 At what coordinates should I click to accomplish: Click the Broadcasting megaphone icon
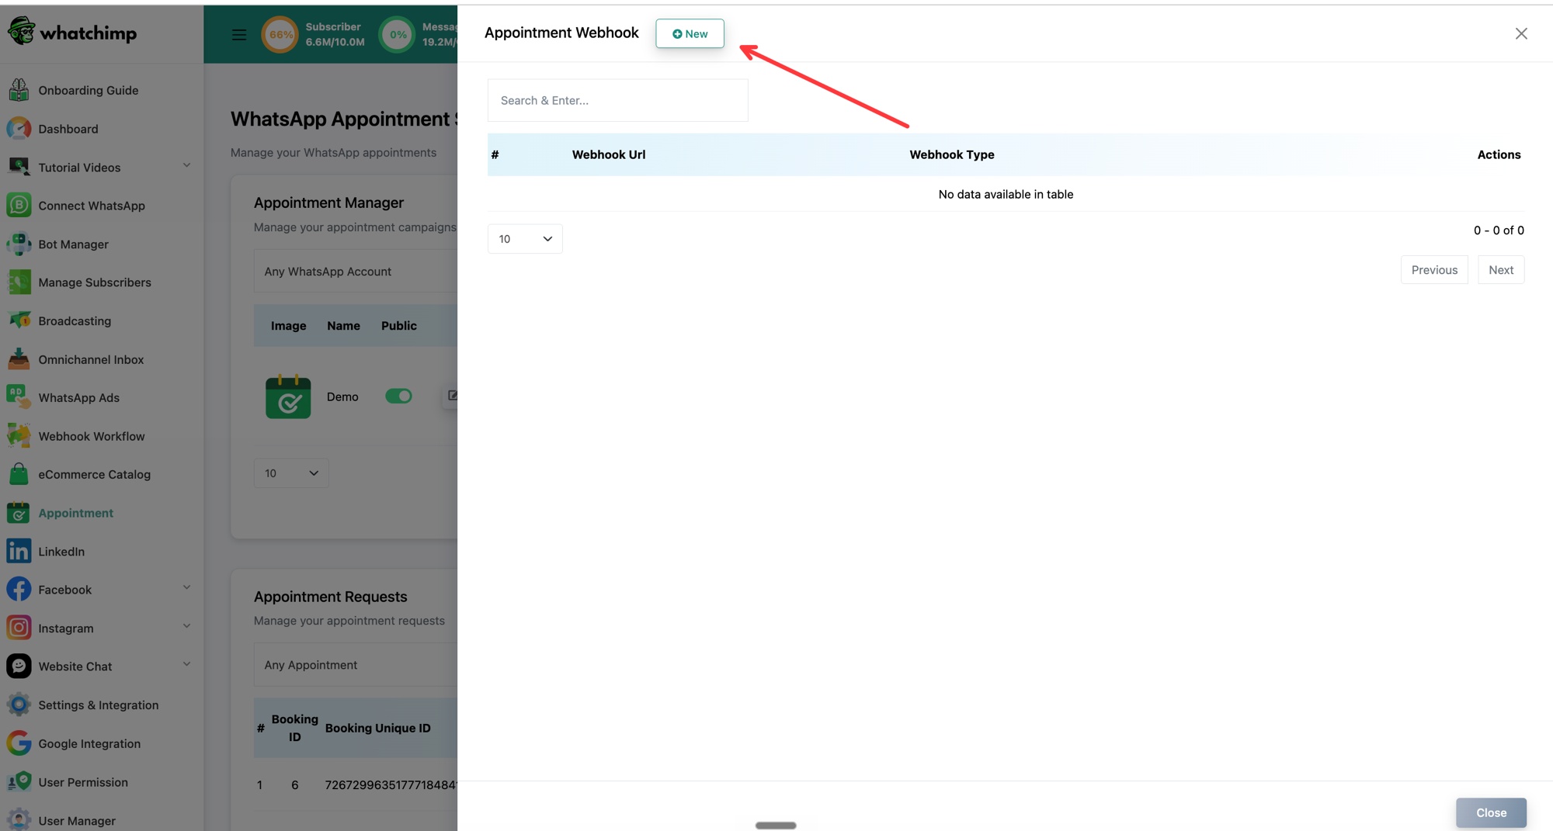(x=19, y=320)
